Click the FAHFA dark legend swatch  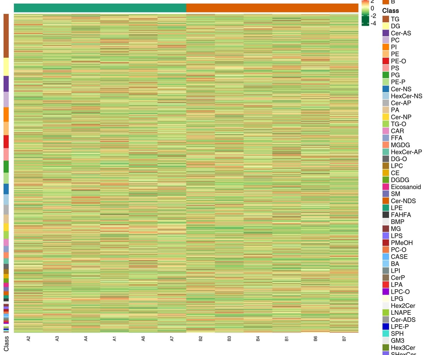pyautogui.click(x=385, y=215)
